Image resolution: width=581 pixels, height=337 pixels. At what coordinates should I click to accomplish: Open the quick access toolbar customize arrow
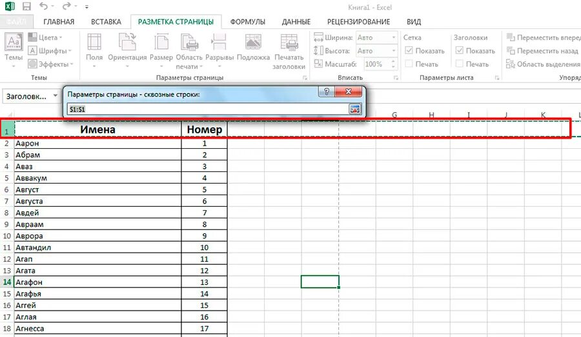click(87, 6)
